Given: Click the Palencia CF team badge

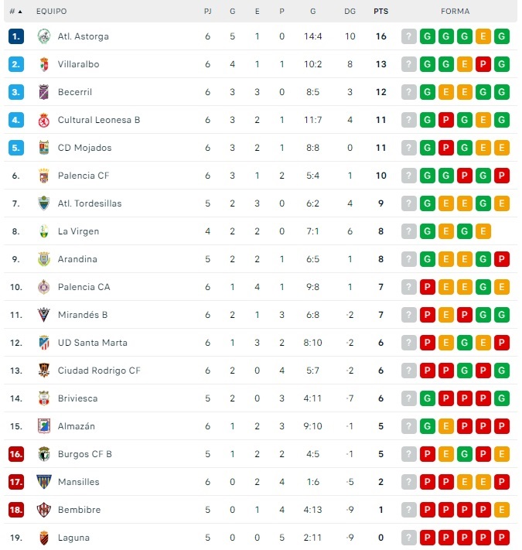Looking at the screenshot, I should (44, 176).
